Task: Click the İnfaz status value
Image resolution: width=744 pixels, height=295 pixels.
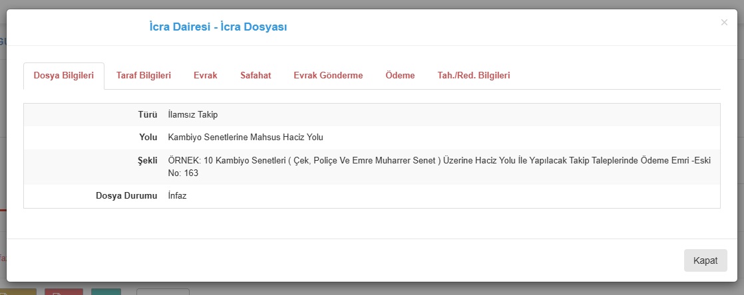Action: click(178, 196)
